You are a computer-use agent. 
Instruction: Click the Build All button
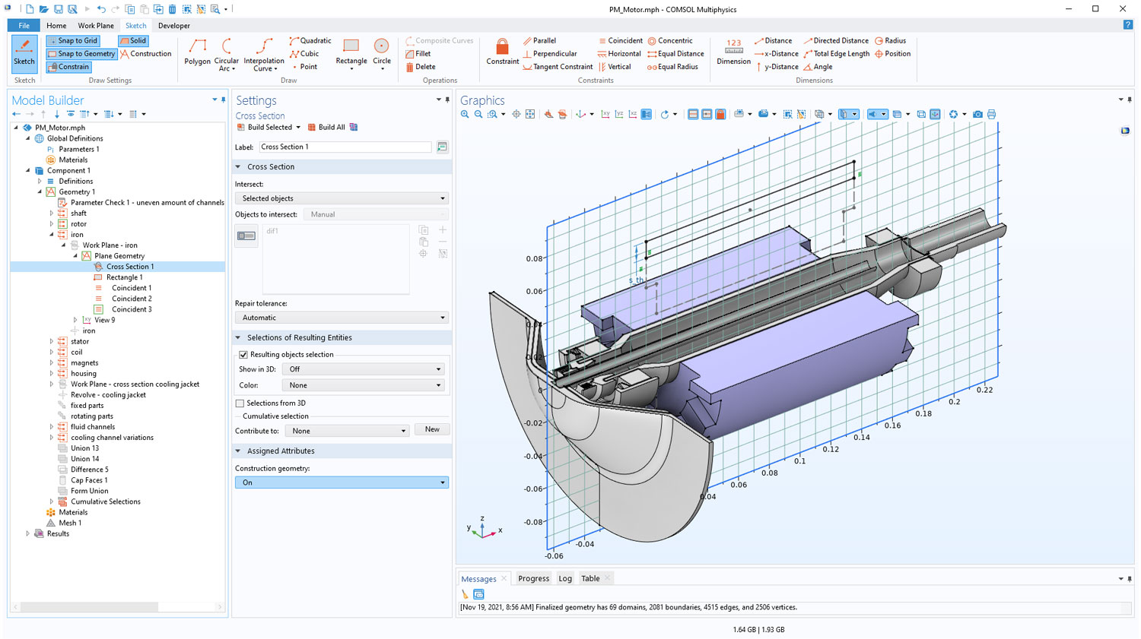click(x=326, y=128)
